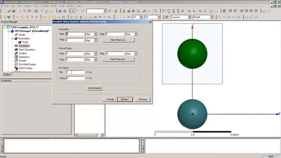Open IWavePhi Step deg unit dropdown
The width and height of the screenshot is (281, 158).
click(x=136, y=34)
